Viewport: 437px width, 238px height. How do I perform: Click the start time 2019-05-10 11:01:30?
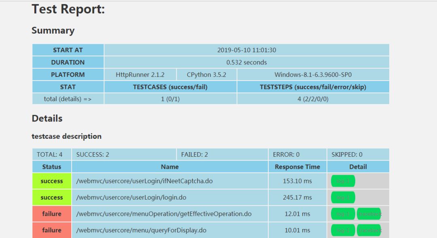[x=247, y=50]
